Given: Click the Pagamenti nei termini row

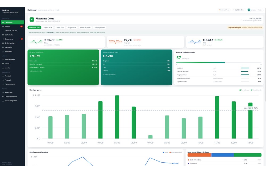Looking at the screenshot, I should pyautogui.click(x=219, y=78).
